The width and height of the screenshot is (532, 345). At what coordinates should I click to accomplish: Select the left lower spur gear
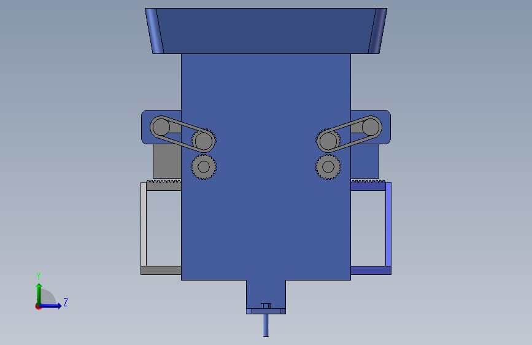pyautogui.click(x=204, y=167)
